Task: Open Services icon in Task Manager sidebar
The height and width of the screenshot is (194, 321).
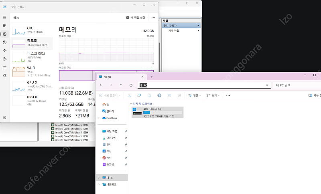Action: pos(5,75)
